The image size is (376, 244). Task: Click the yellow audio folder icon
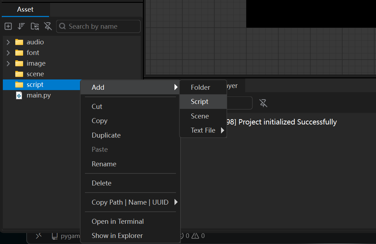pos(19,42)
